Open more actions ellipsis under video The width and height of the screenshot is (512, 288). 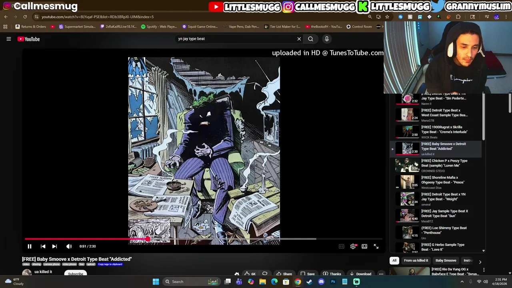click(381, 274)
